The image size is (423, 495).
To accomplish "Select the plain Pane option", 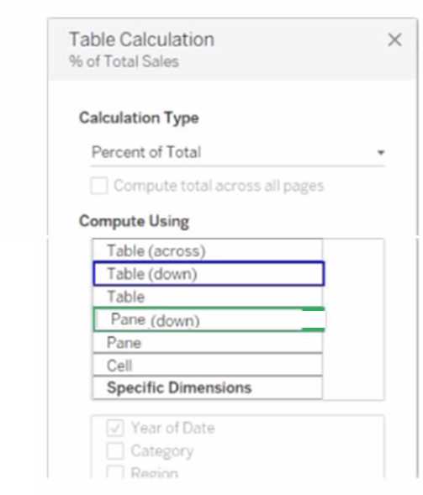I will (208, 343).
